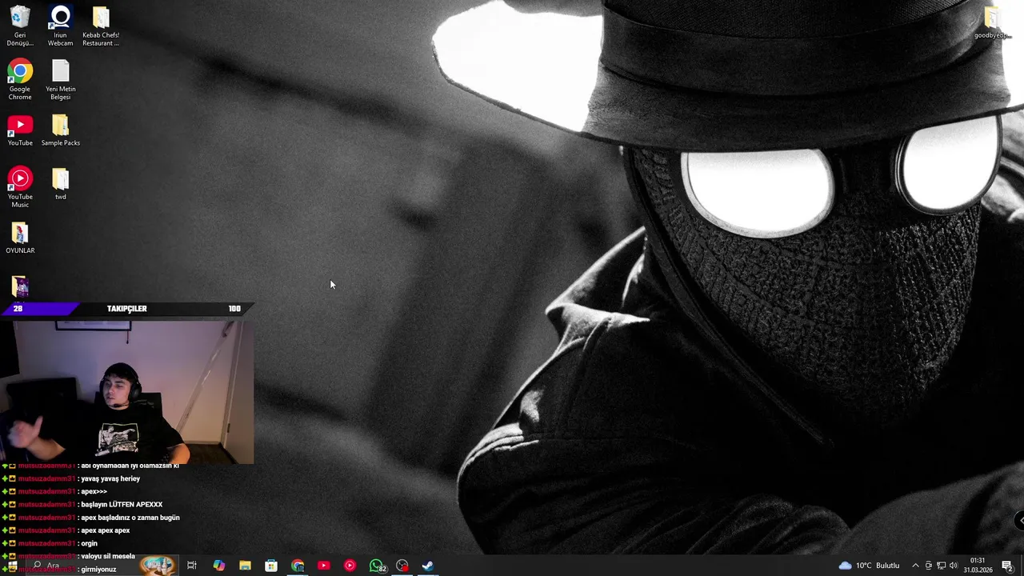Open the Google Chrome desktop shortcut
Image resolution: width=1024 pixels, height=576 pixels.
20,80
